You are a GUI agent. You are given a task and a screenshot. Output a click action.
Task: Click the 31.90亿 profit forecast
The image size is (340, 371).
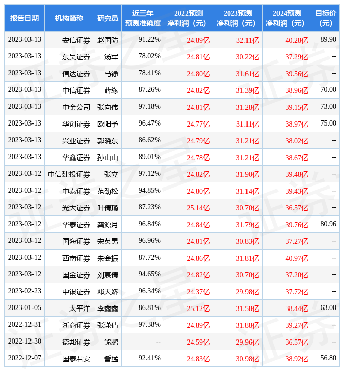[x=248, y=175]
